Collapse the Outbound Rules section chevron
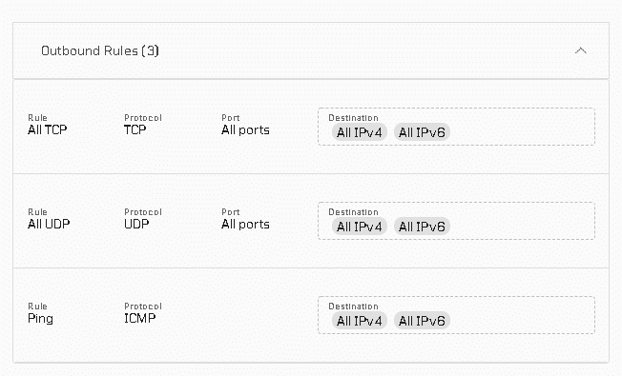The height and width of the screenshot is (376, 622). 580,50
